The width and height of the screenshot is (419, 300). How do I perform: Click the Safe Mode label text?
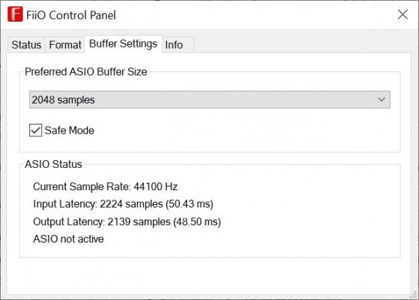pos(69,130)
